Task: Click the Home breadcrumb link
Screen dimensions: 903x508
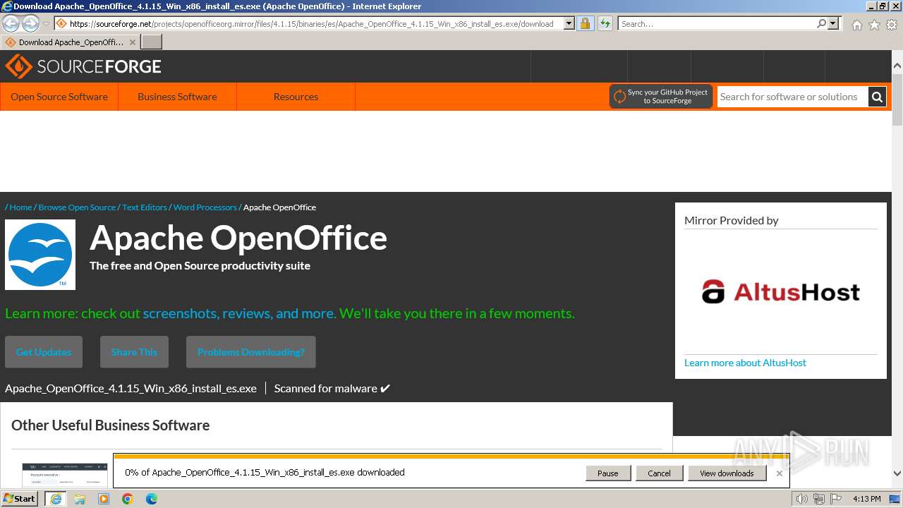Action: [20, 207]
